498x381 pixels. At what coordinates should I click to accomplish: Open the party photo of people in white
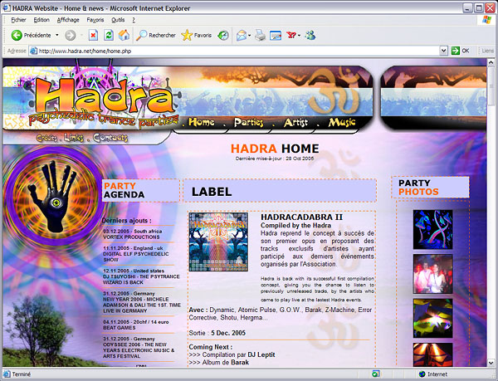[x=433, y=274]
